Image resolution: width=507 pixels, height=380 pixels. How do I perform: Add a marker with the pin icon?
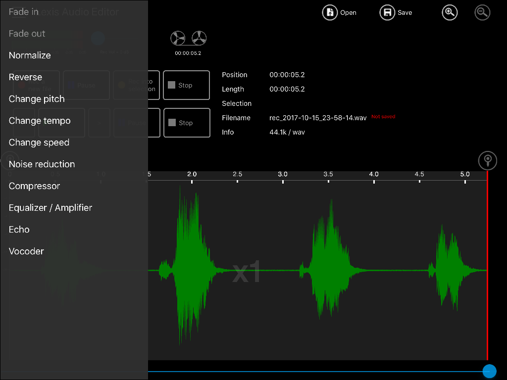pos(488,160)
